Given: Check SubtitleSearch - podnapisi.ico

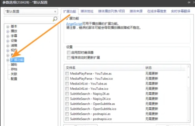Looking at the screenshot, I should [x=67, y=119].
